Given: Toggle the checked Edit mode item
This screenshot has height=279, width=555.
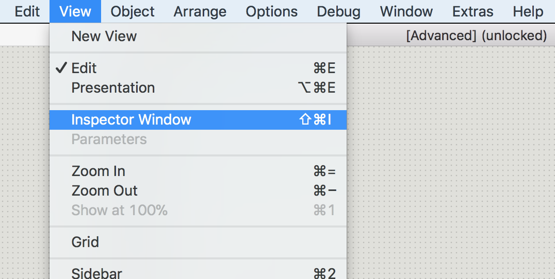Looking at the screenshot, I should [x=198, y=68].
